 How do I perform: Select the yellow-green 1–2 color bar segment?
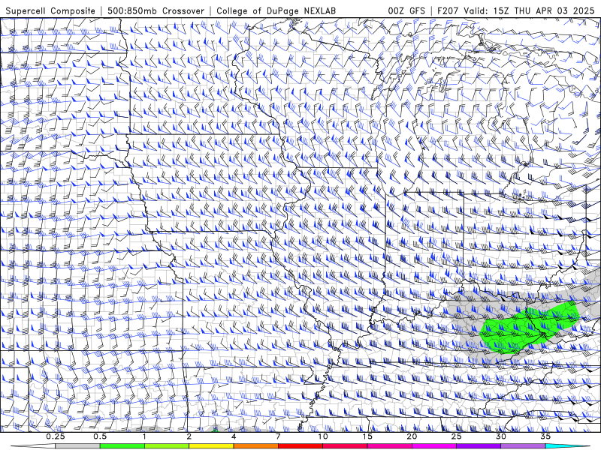tap(167, 446)
